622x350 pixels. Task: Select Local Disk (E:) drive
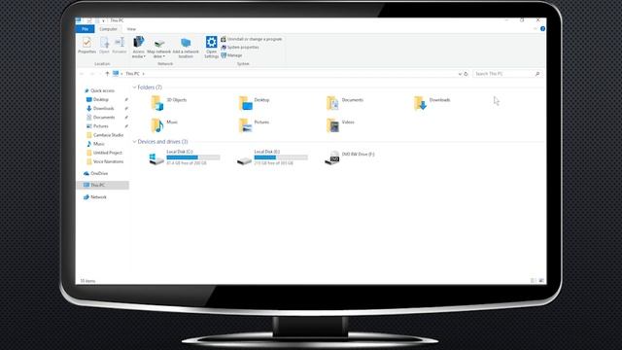272,157
